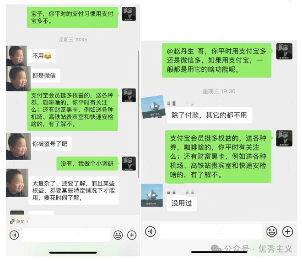This screenshot has width=302, height=261.
Task: Tap the WeChat logo in the watermark
Action: [216, 249]
